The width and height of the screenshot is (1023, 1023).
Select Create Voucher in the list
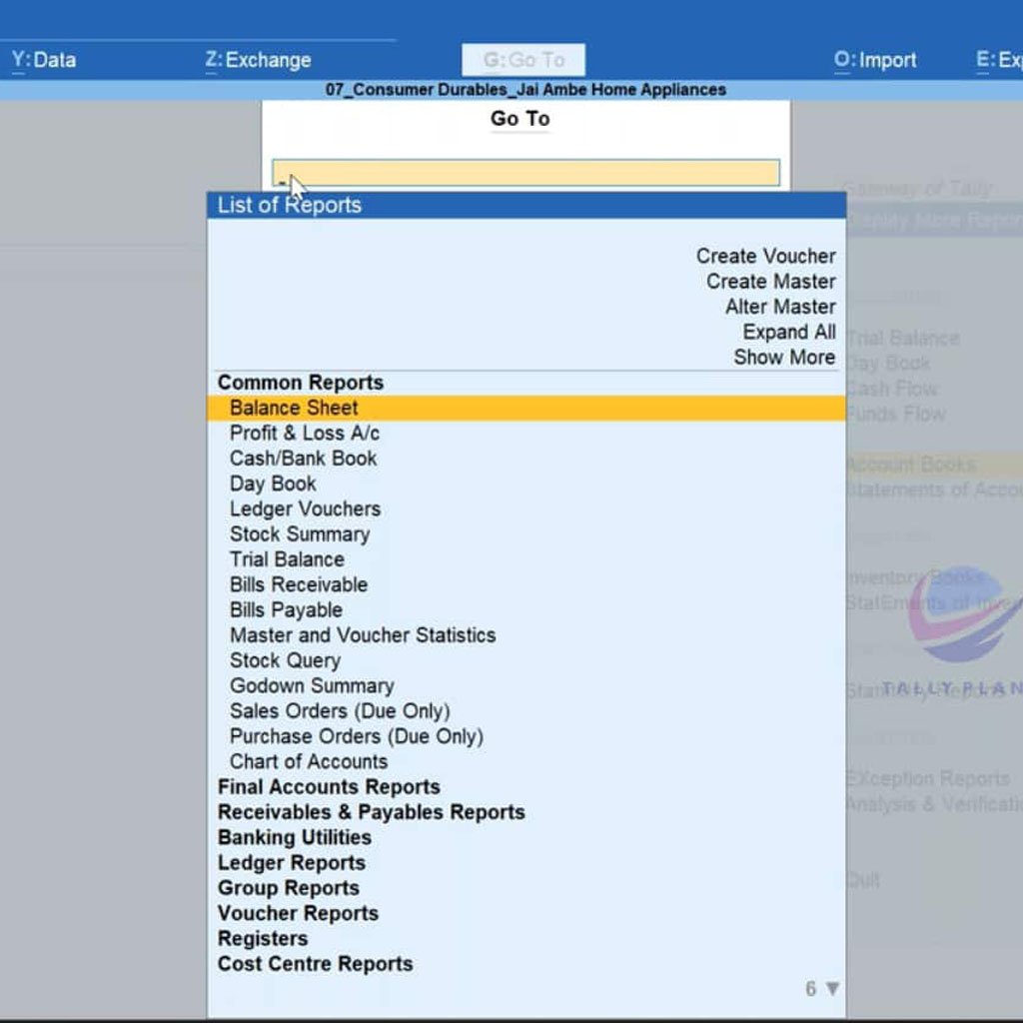point(765,256)
